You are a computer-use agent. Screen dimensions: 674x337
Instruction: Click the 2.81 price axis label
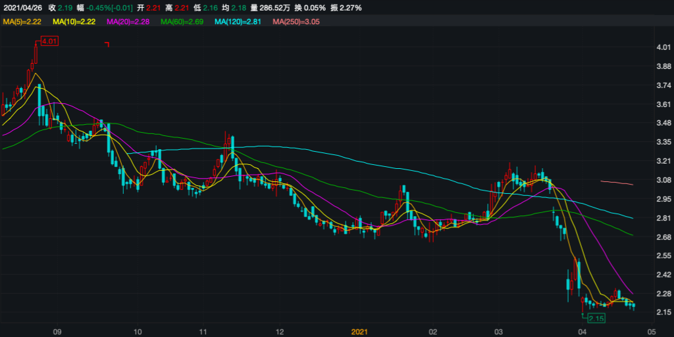click(x=663, y=218)
